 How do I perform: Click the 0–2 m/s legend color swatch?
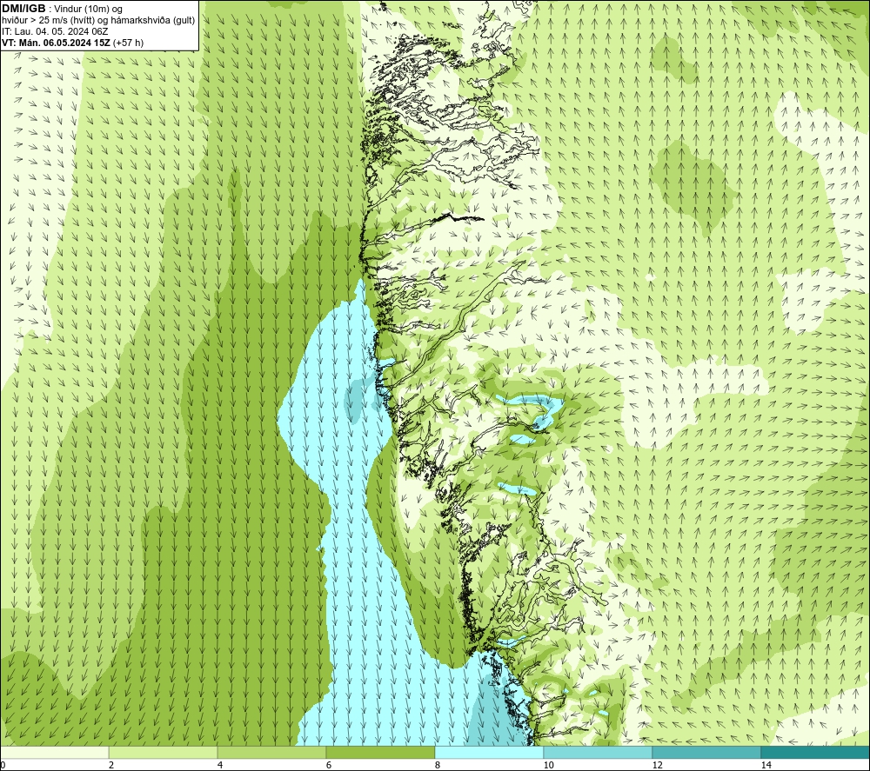tap(54, 752)
